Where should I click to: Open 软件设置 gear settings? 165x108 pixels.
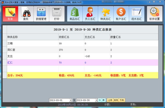155,14
